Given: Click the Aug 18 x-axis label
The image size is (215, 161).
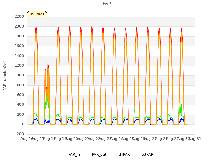Looking at the screenshot, I should (x=49, y=139).
